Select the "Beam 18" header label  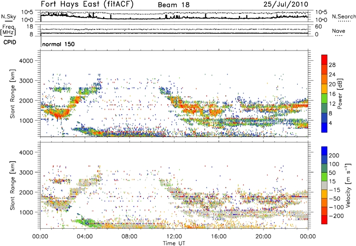(x=174, y=5)
